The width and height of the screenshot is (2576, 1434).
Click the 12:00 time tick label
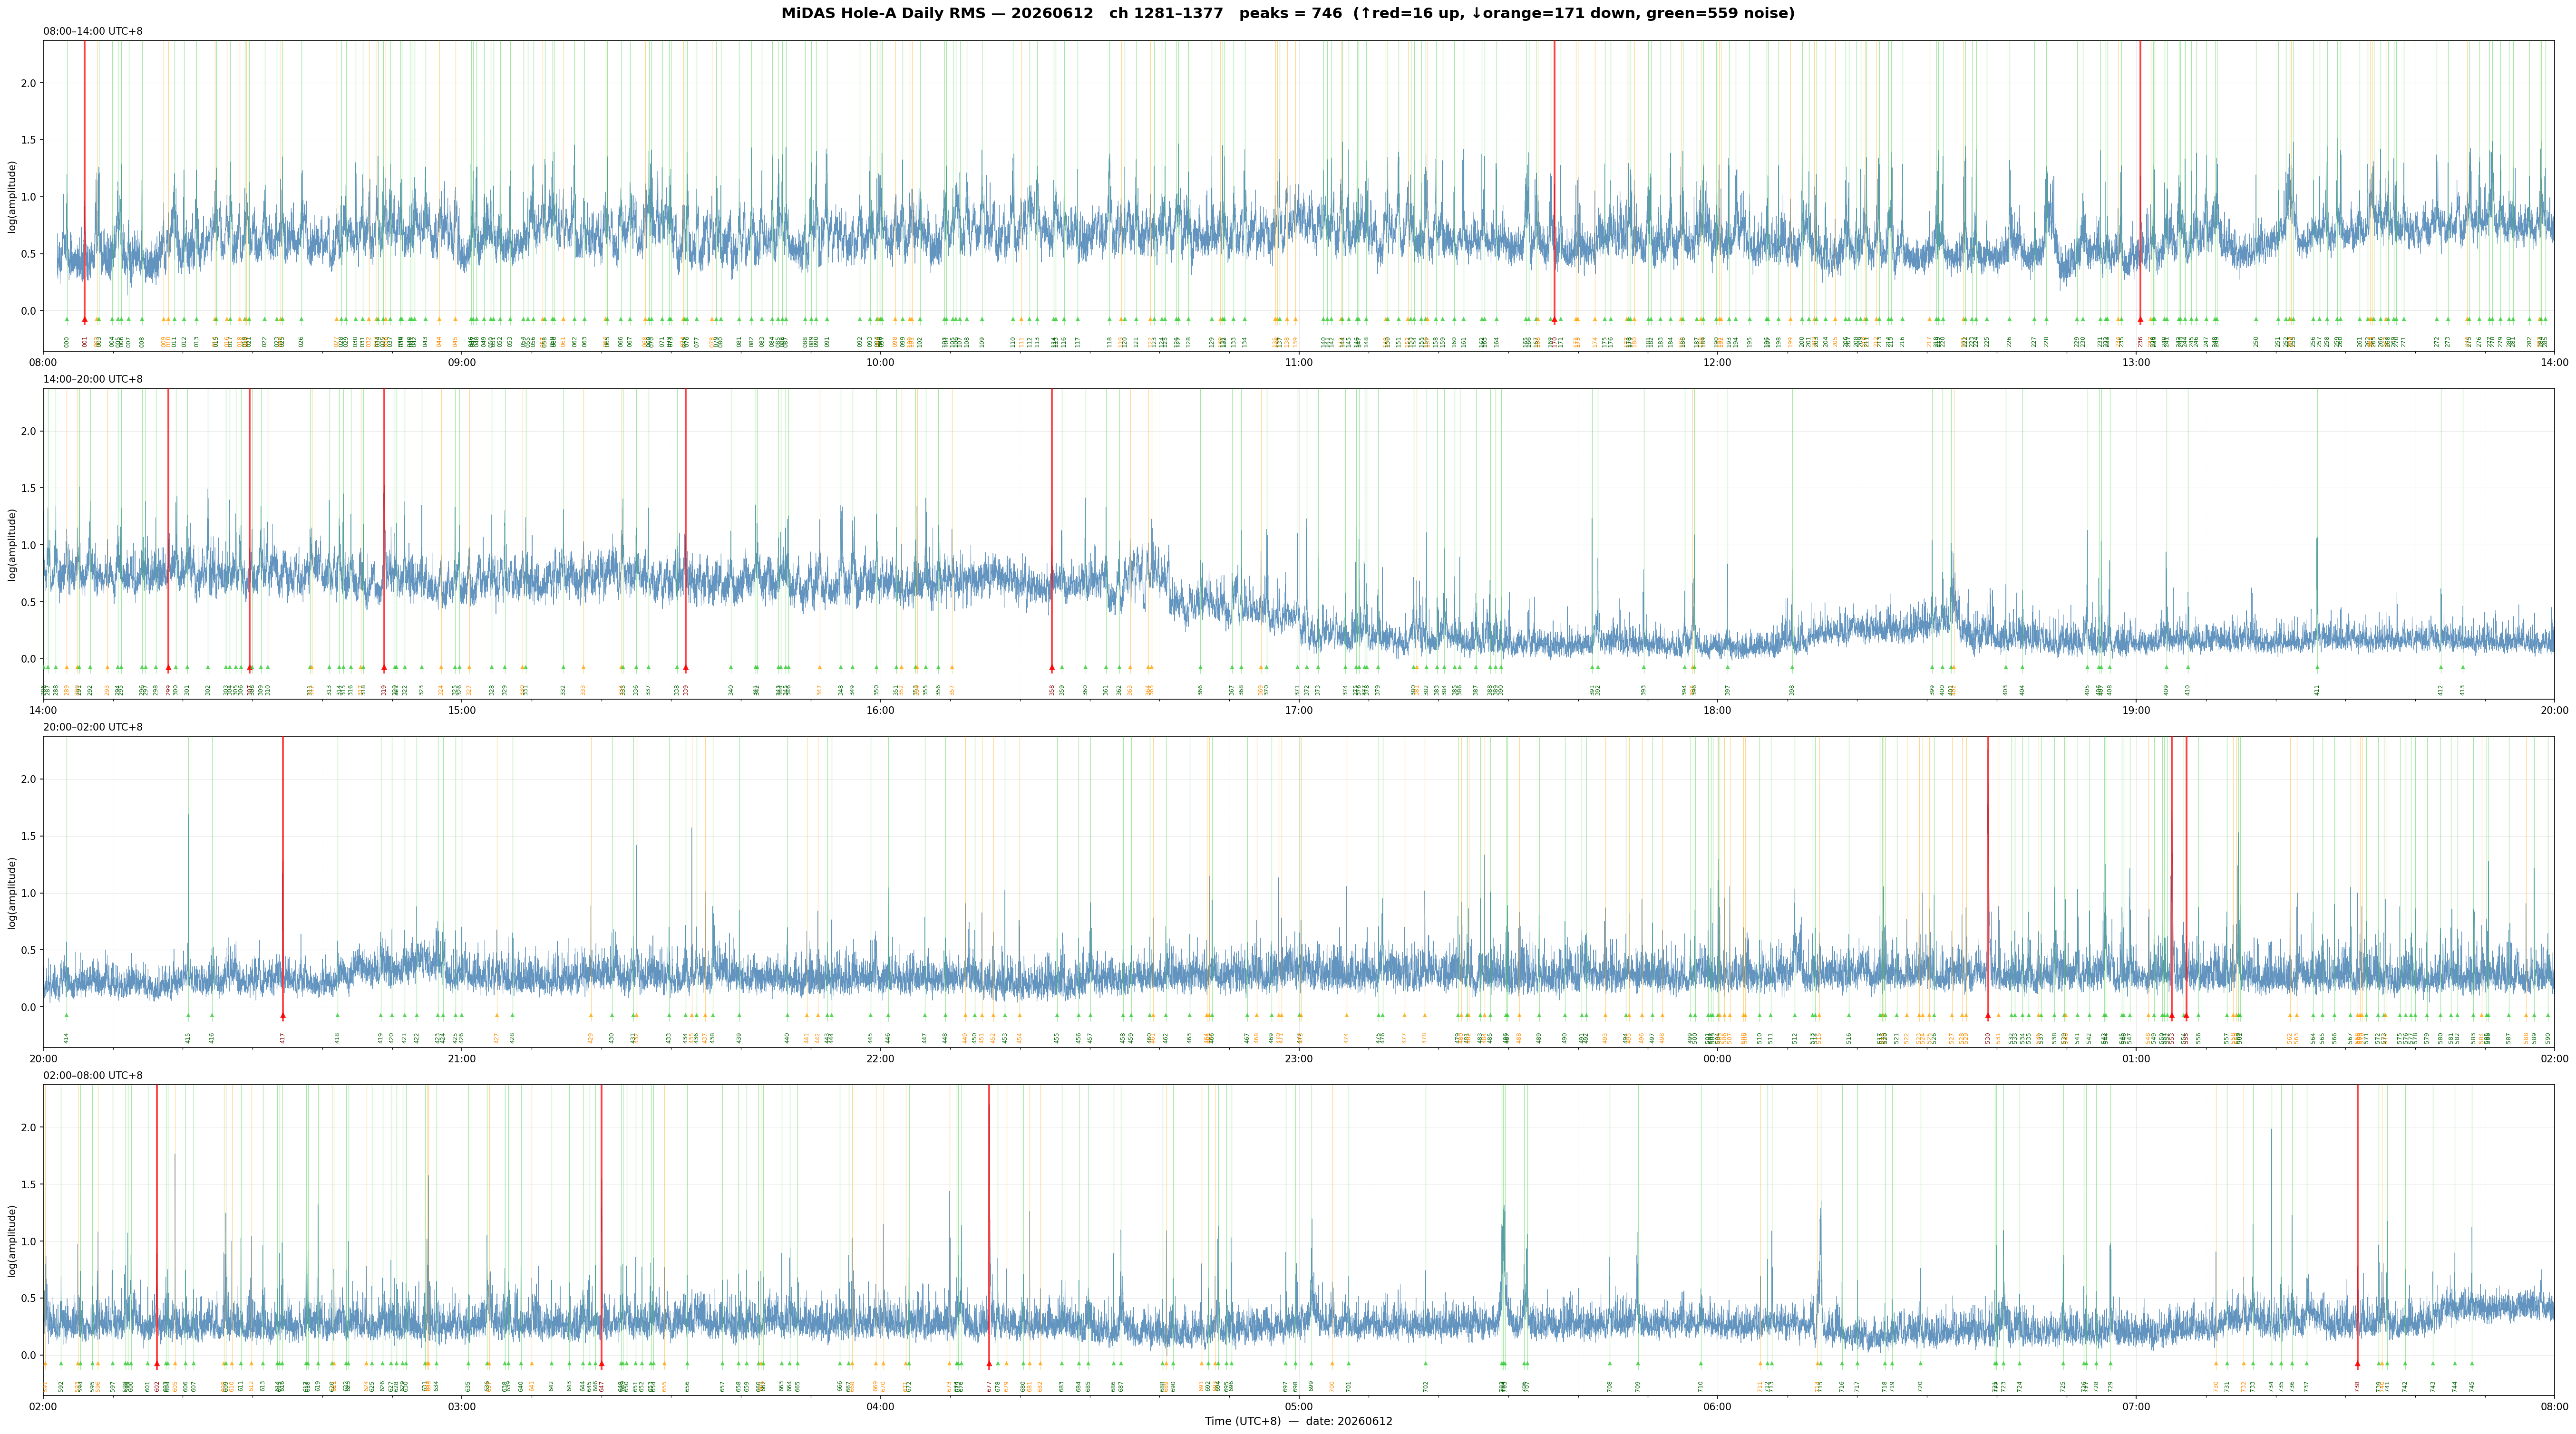[1717, 362]
